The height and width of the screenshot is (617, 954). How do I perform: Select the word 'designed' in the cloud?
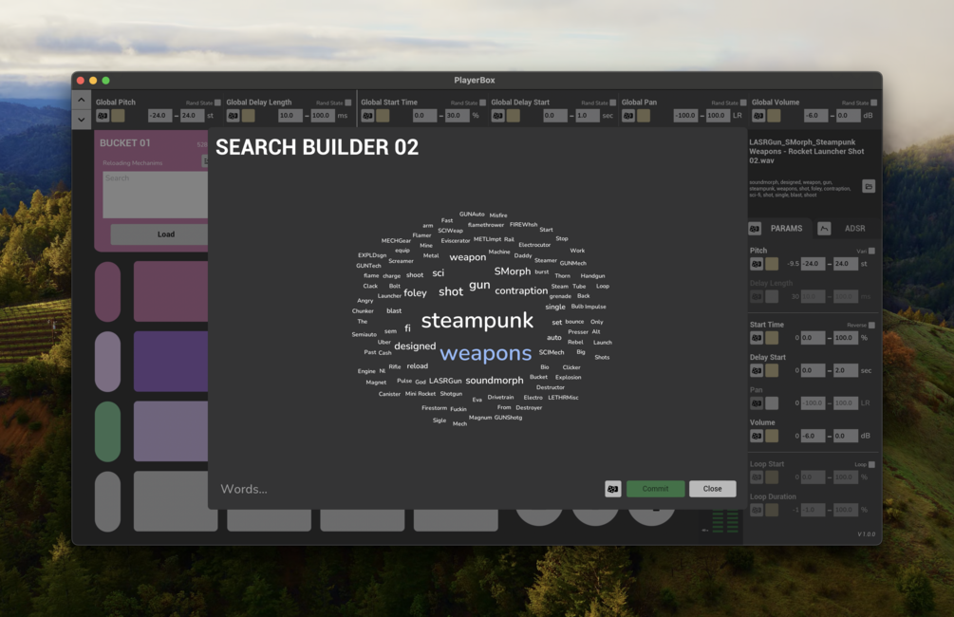(x=415, y=346)
